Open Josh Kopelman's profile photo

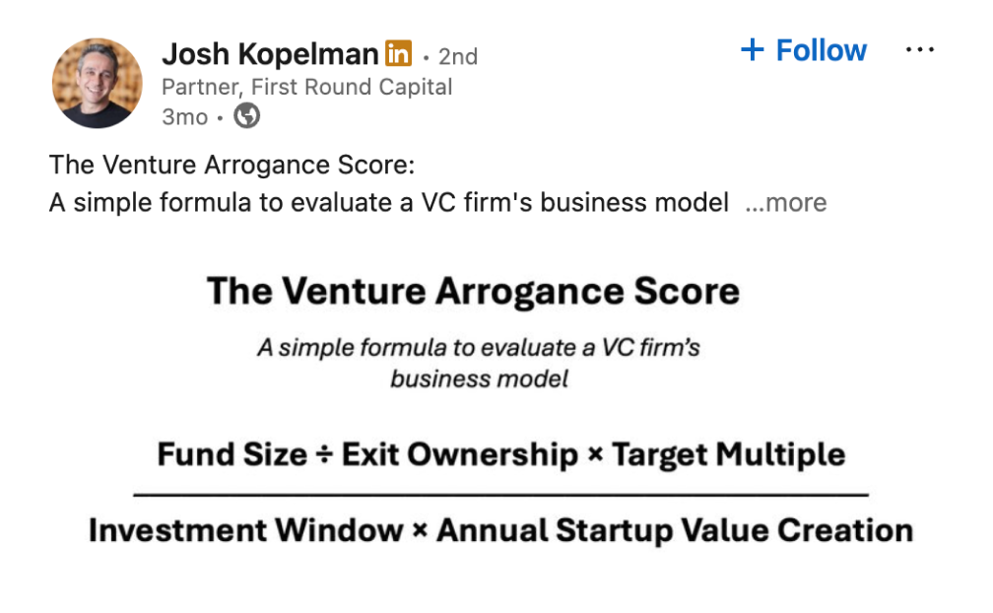pyautogui.click(x=97, y=83)
